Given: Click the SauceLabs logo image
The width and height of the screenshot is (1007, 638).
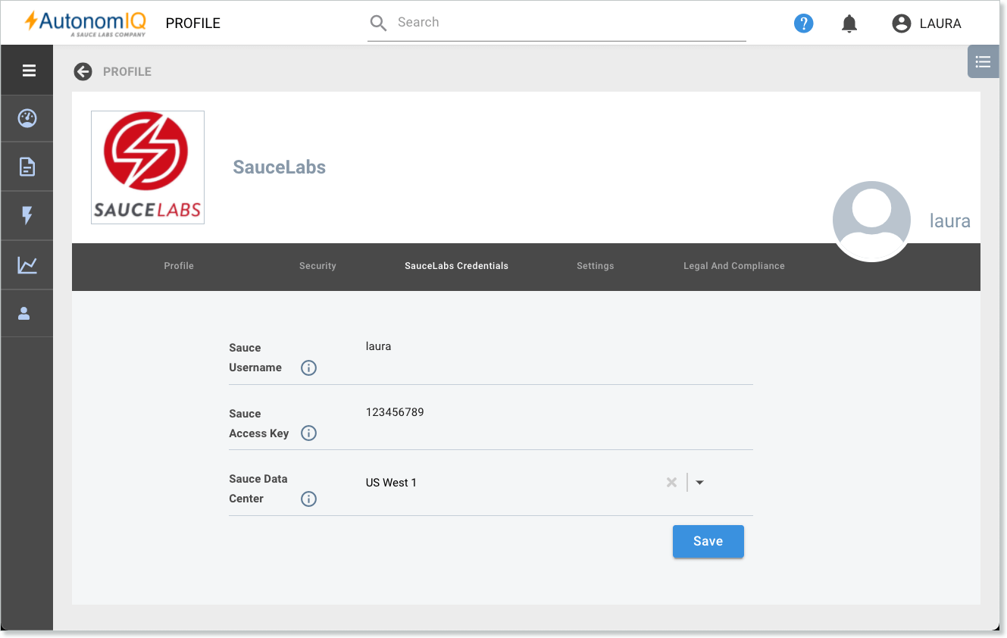Looking at the screenshot, I should pos(148,167).
